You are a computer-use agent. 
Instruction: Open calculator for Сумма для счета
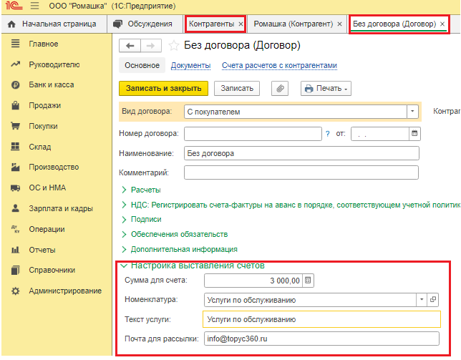308,280
